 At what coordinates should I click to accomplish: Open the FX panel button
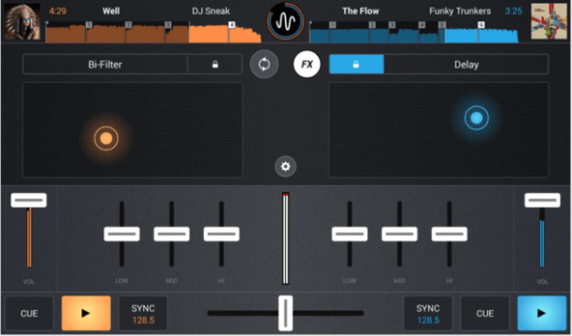pos(306,64)
